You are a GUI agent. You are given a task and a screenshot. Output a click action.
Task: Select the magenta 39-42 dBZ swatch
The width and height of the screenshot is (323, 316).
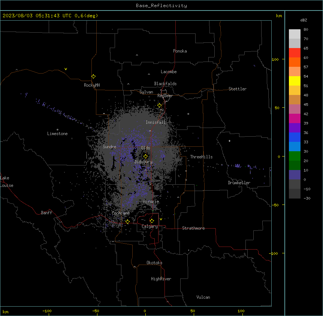tap(295, 118)
